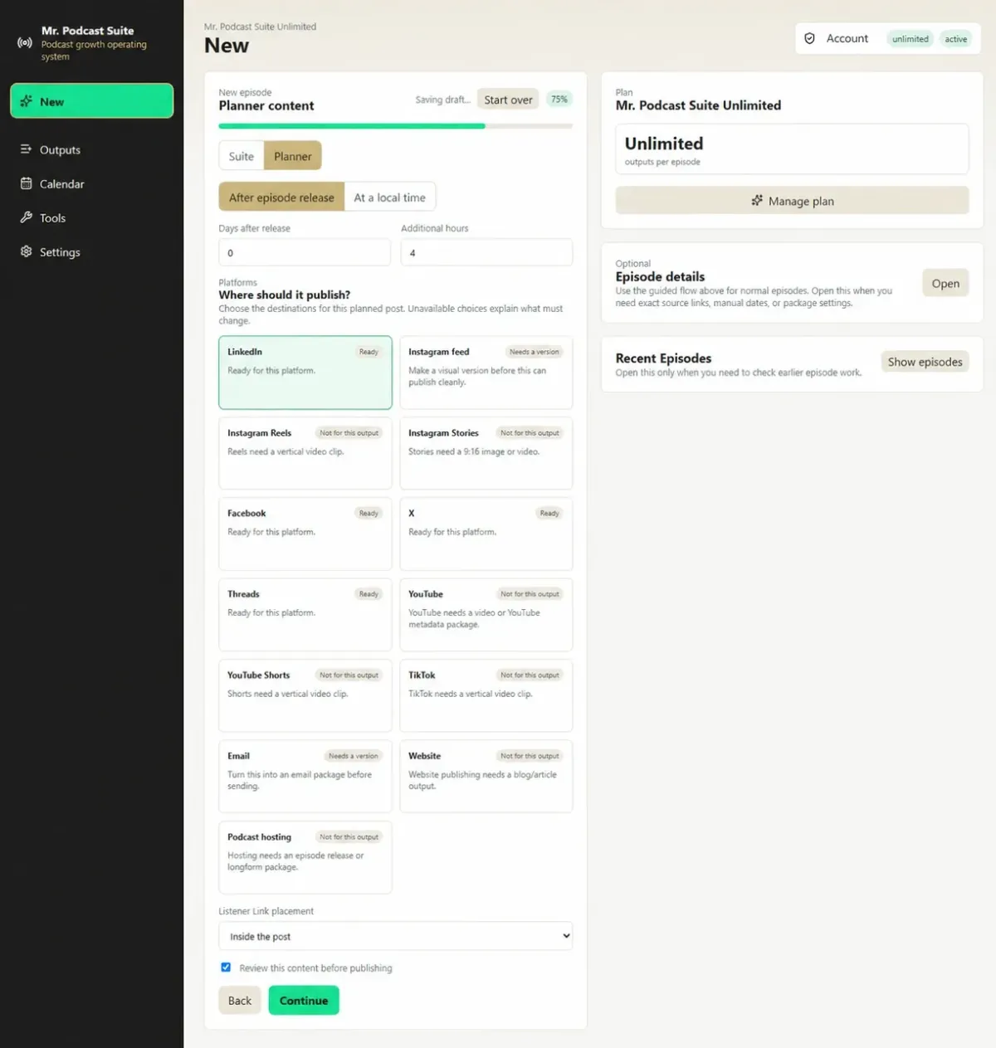Select the Email platform card
Image resolution: width=996 pixels, height=1048 pixels.
coord(305,777)
